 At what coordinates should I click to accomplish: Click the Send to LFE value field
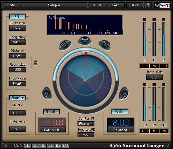tap(86, 135)
